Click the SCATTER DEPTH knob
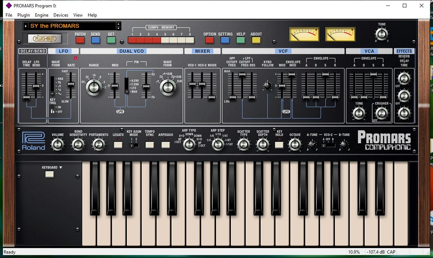 pos(263,144)
